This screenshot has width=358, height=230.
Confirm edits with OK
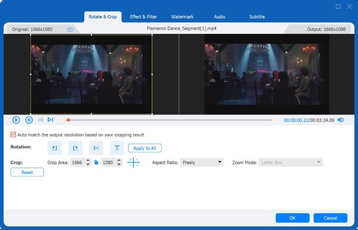292,218
